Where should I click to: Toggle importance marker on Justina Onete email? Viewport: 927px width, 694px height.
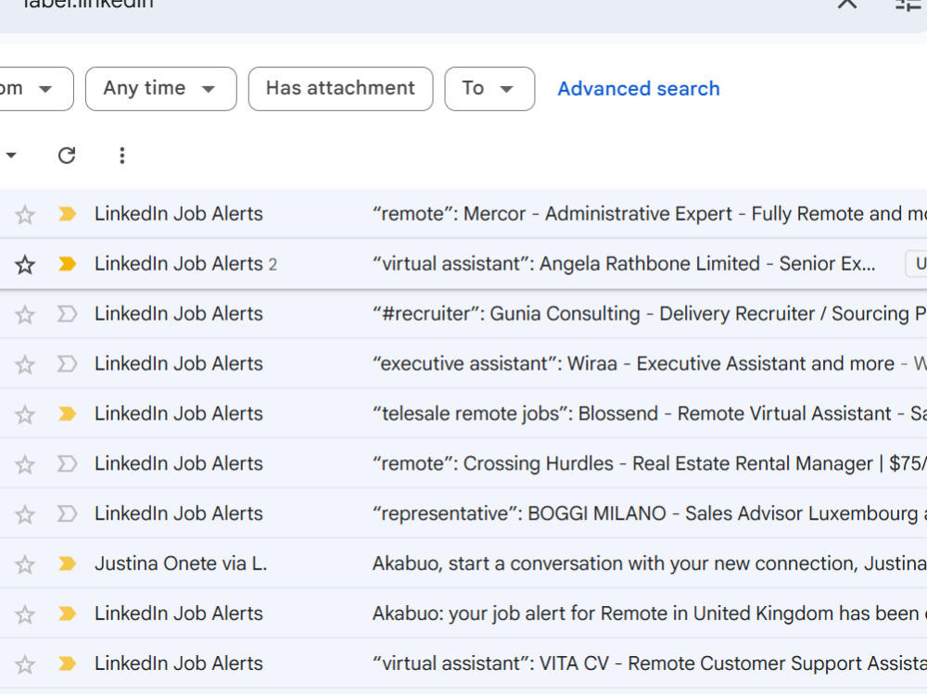tap(68, 563)
